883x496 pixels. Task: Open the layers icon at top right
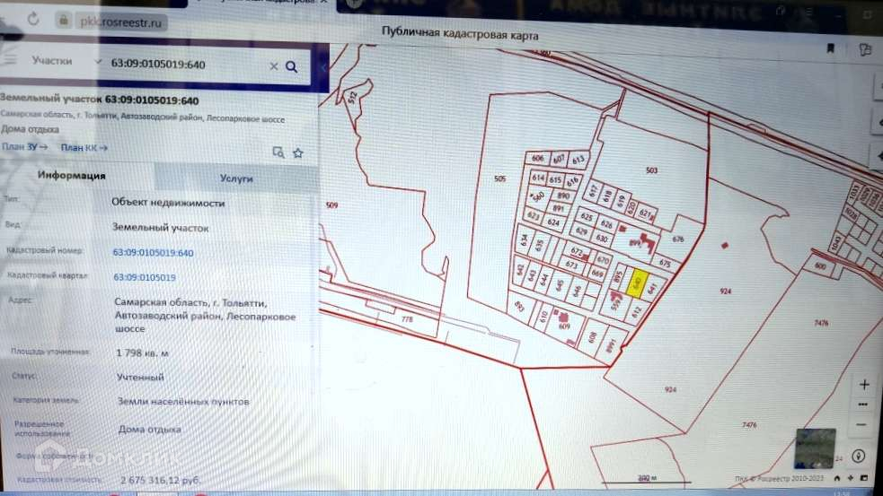[865, 50]
